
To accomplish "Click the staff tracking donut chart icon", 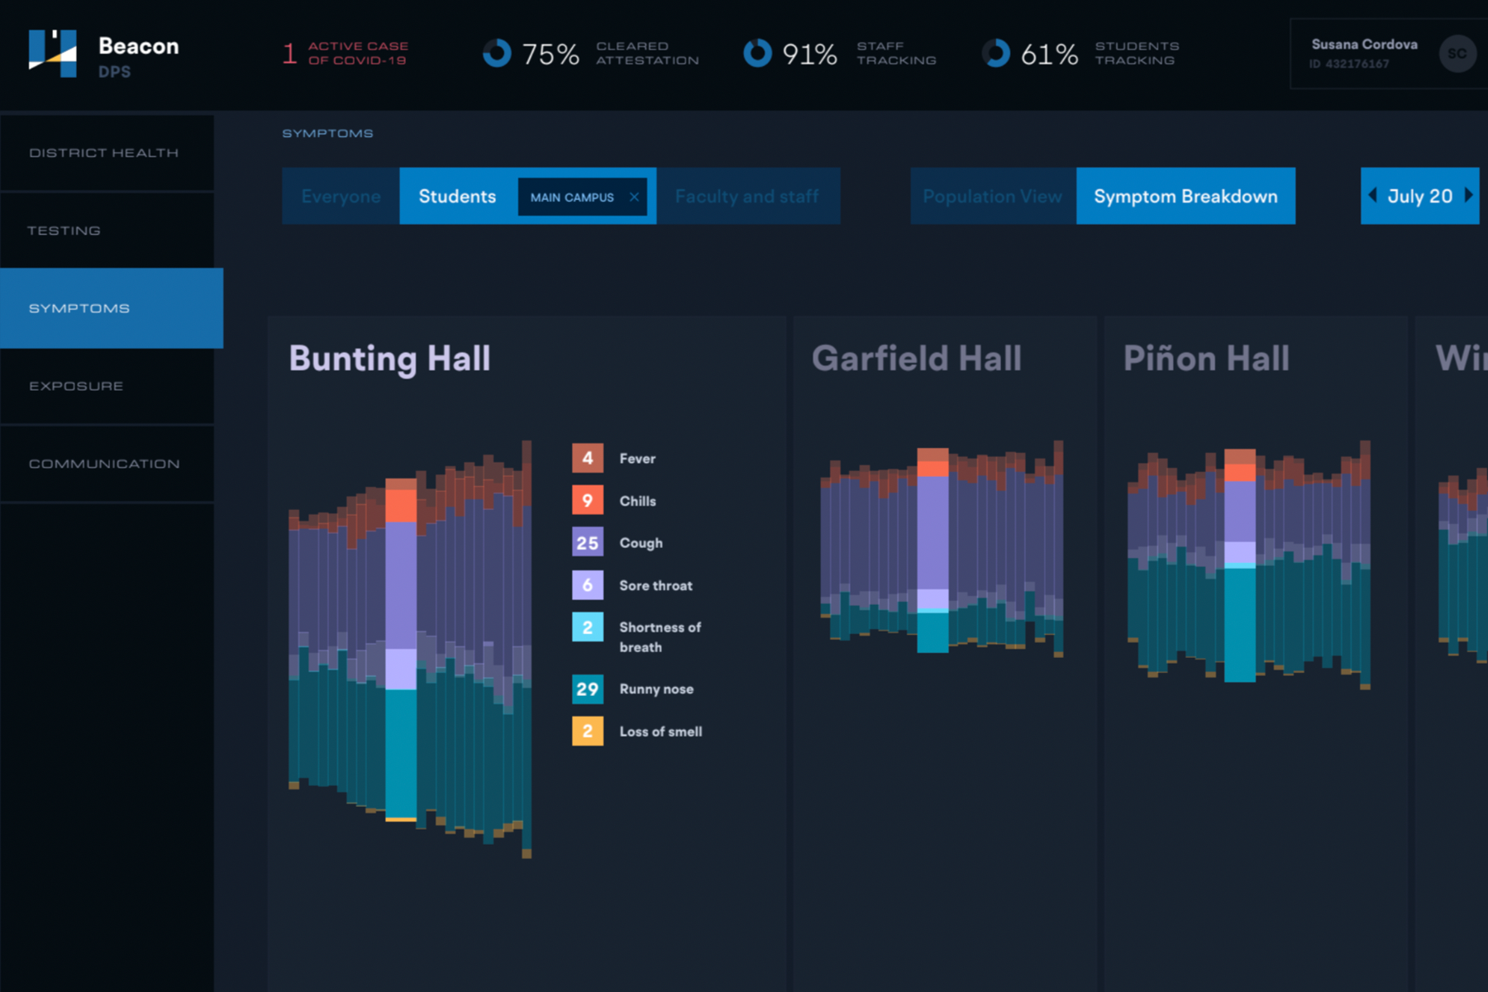I will (x=757, y=54).
